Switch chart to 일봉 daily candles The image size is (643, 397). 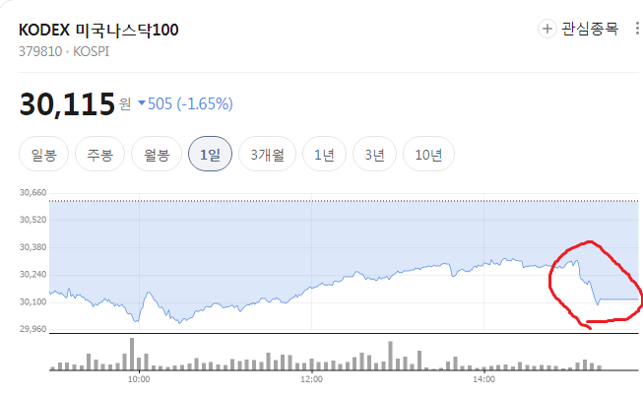[44, 155]
